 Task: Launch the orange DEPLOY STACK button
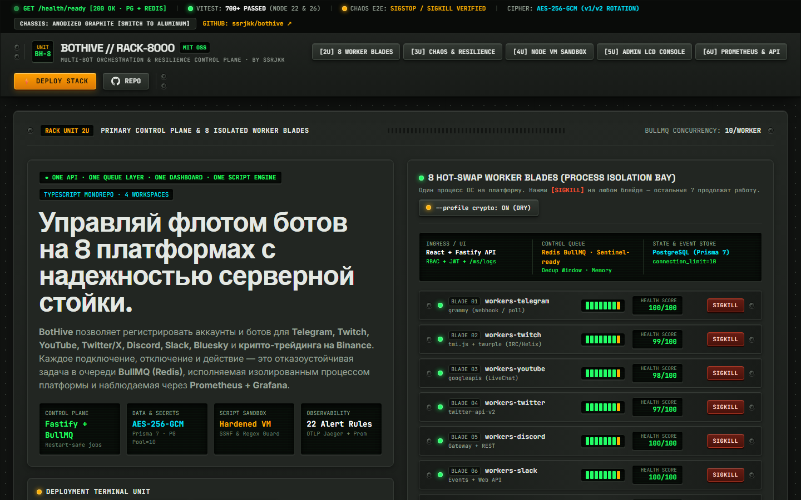pos(55,81)
